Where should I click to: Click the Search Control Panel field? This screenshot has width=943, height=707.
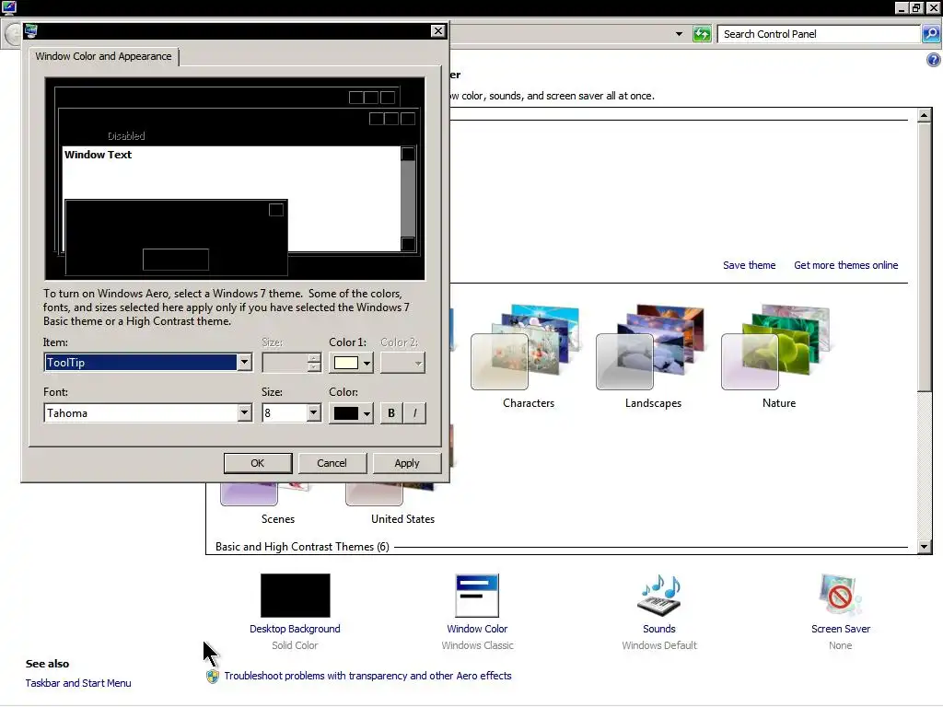tap(819, 34)
